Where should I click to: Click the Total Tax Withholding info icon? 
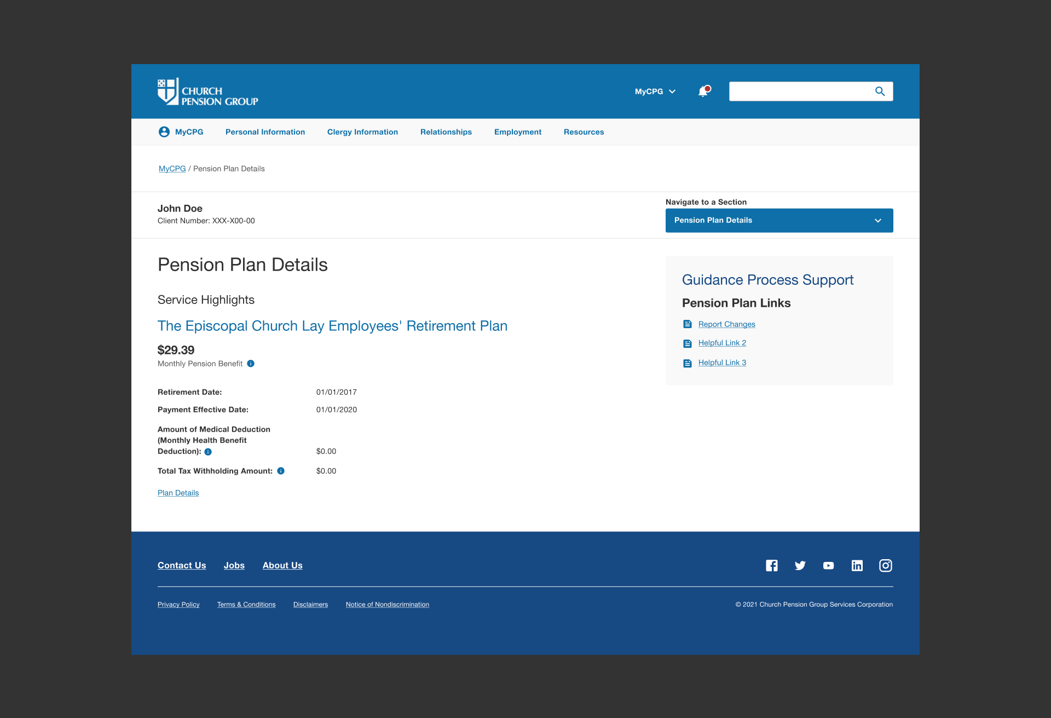click(281, 471)
